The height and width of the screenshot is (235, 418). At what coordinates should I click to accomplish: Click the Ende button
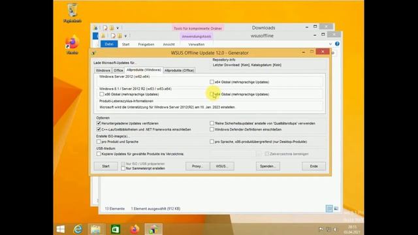coord(313,166)
